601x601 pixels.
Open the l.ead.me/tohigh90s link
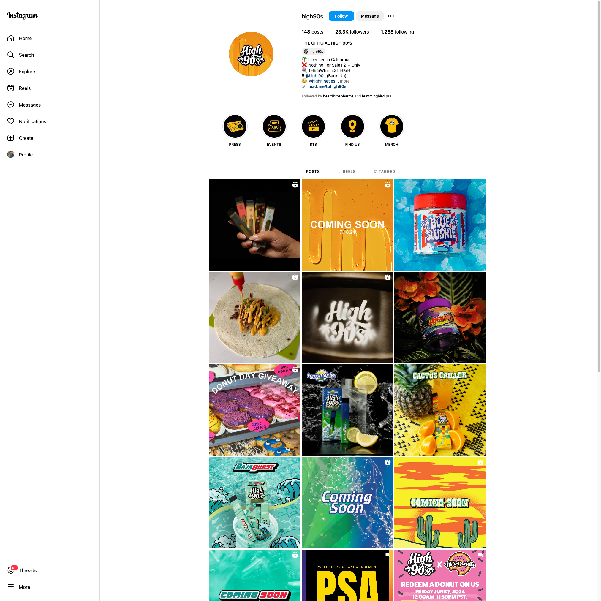coord(327,86)
